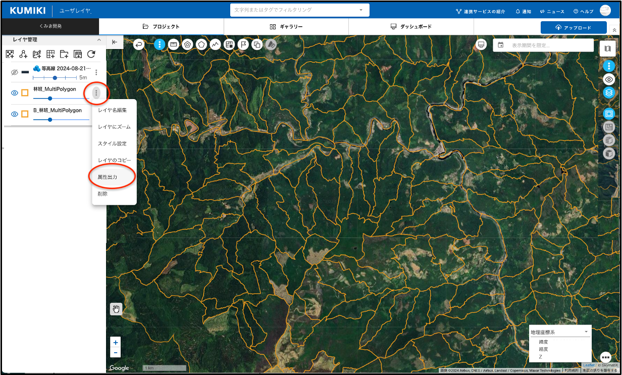Activate the hand pan tool
The image size is (622, 375).
[x=116, y=309]
